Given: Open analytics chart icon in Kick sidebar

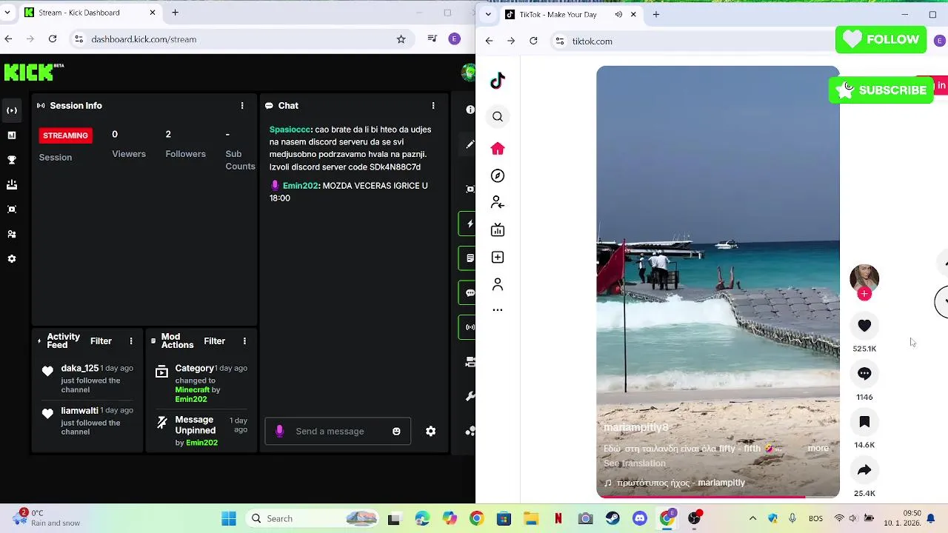Looking at the screenshot, I should (12, 135).
